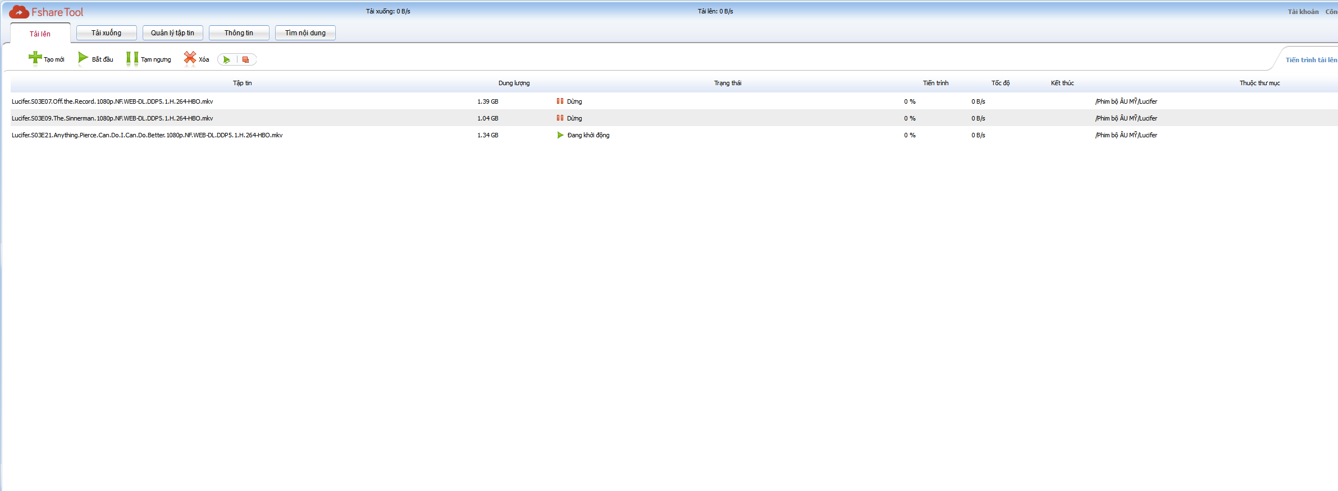Open the Quản lý tập tin tab

(172, 33)
